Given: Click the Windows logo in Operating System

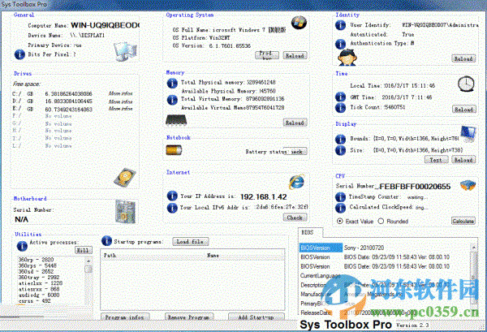Looking at the screenshot, I should pyautogui.click(x=299, y=23).
